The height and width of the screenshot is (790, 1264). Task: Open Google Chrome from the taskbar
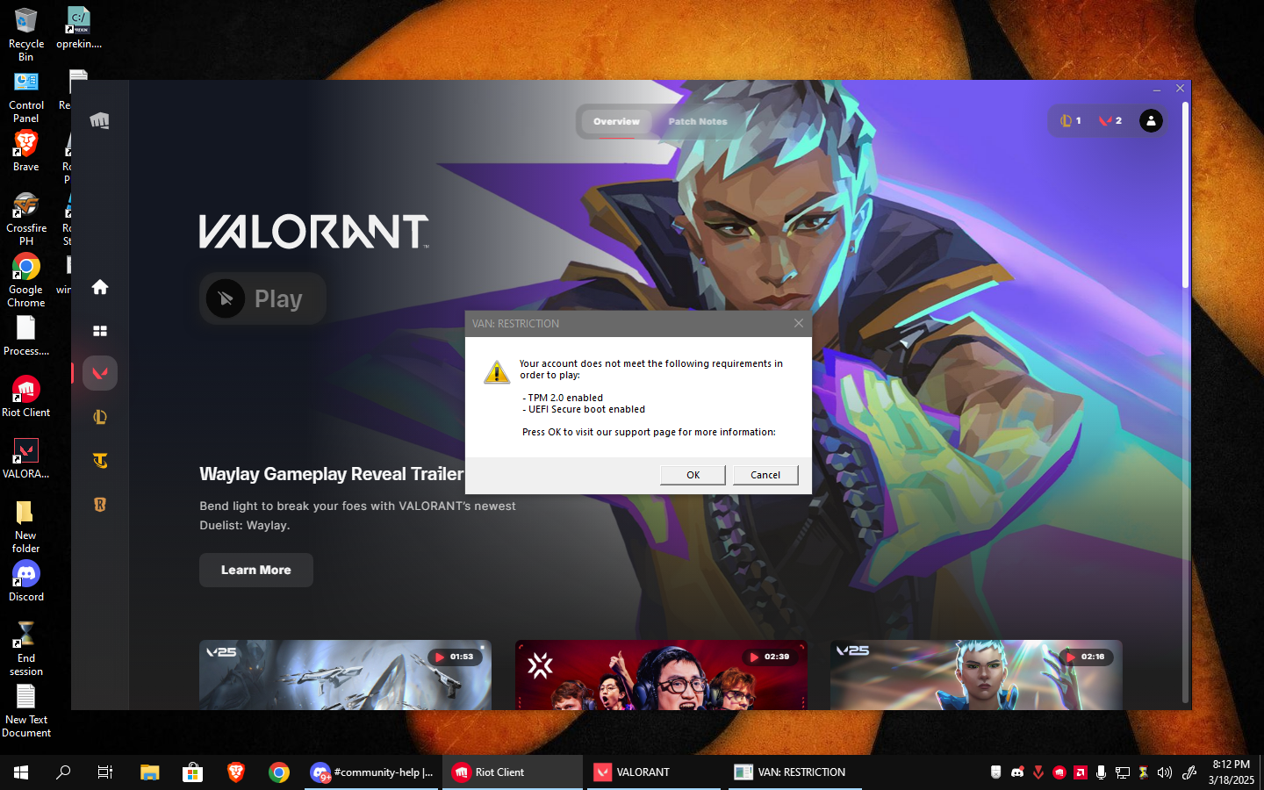coord(279,772)
